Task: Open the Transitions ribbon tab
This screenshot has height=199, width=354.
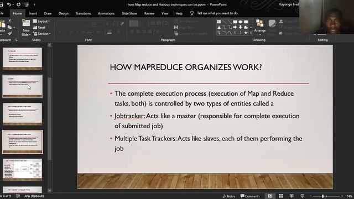Action: [83, 13]
